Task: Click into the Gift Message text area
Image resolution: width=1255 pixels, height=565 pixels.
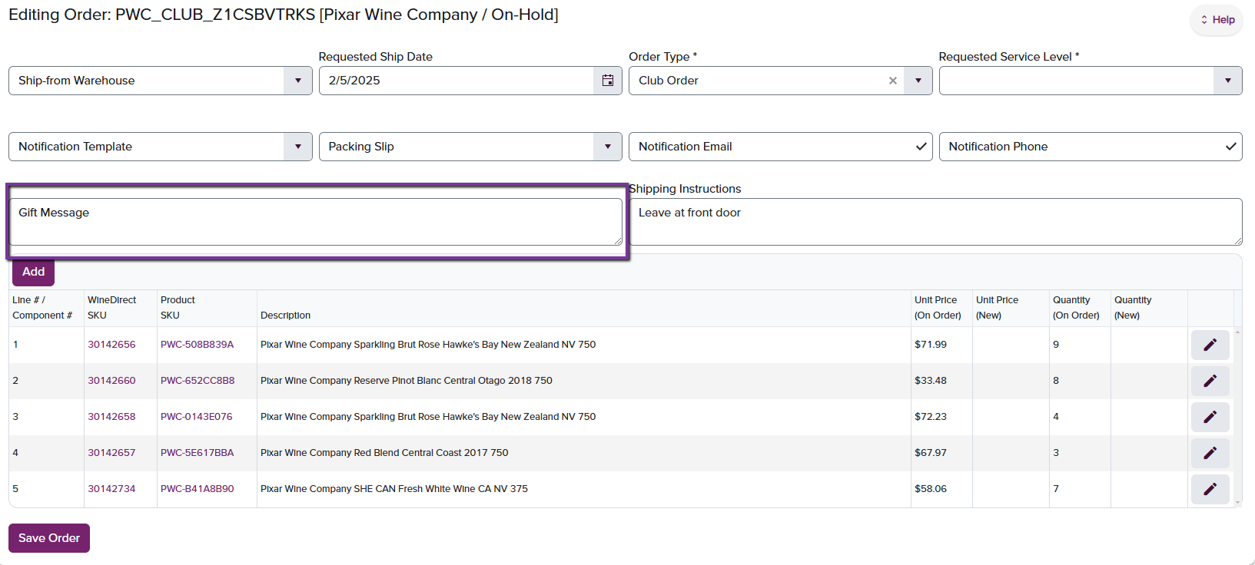Action: pyautogui.click(x=315, y=222)
